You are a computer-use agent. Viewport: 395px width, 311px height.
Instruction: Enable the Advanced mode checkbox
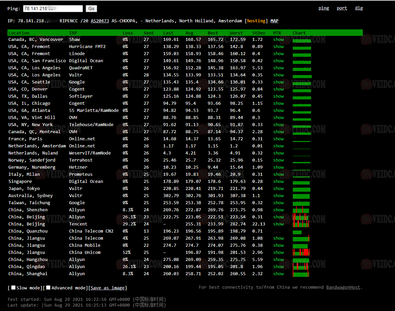pyautogui.click(x=48, y=288)
